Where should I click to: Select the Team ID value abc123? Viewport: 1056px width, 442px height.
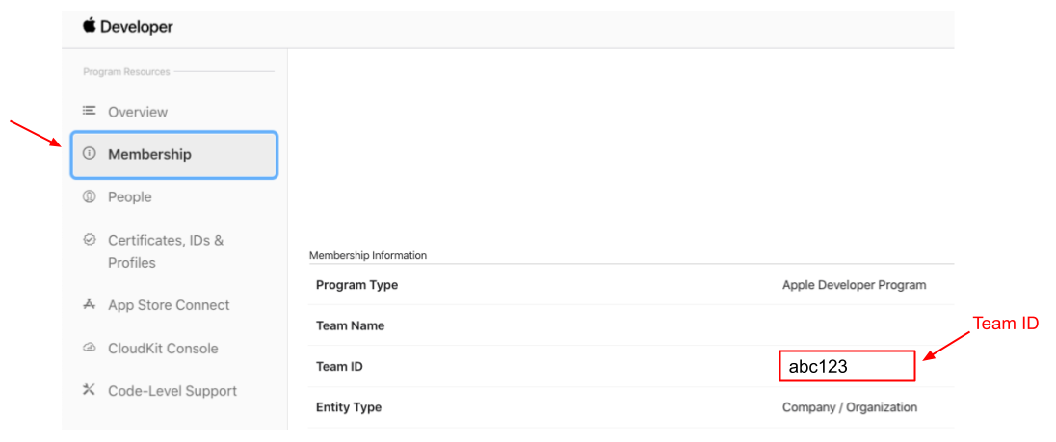818,367
